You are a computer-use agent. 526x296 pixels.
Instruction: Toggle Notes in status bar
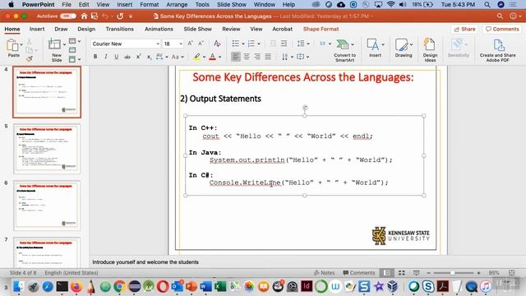pos(325,273)
